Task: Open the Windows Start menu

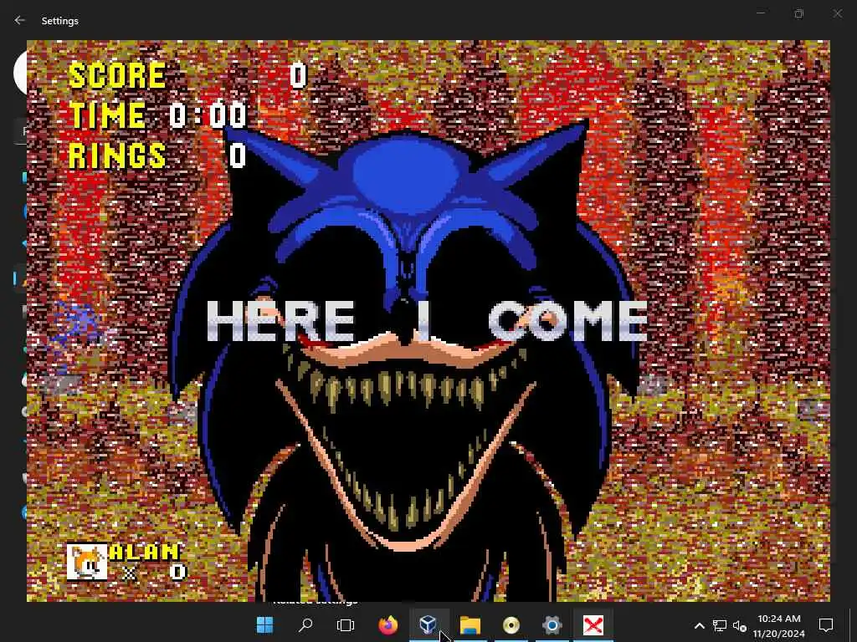Action: tap(265, 624)
